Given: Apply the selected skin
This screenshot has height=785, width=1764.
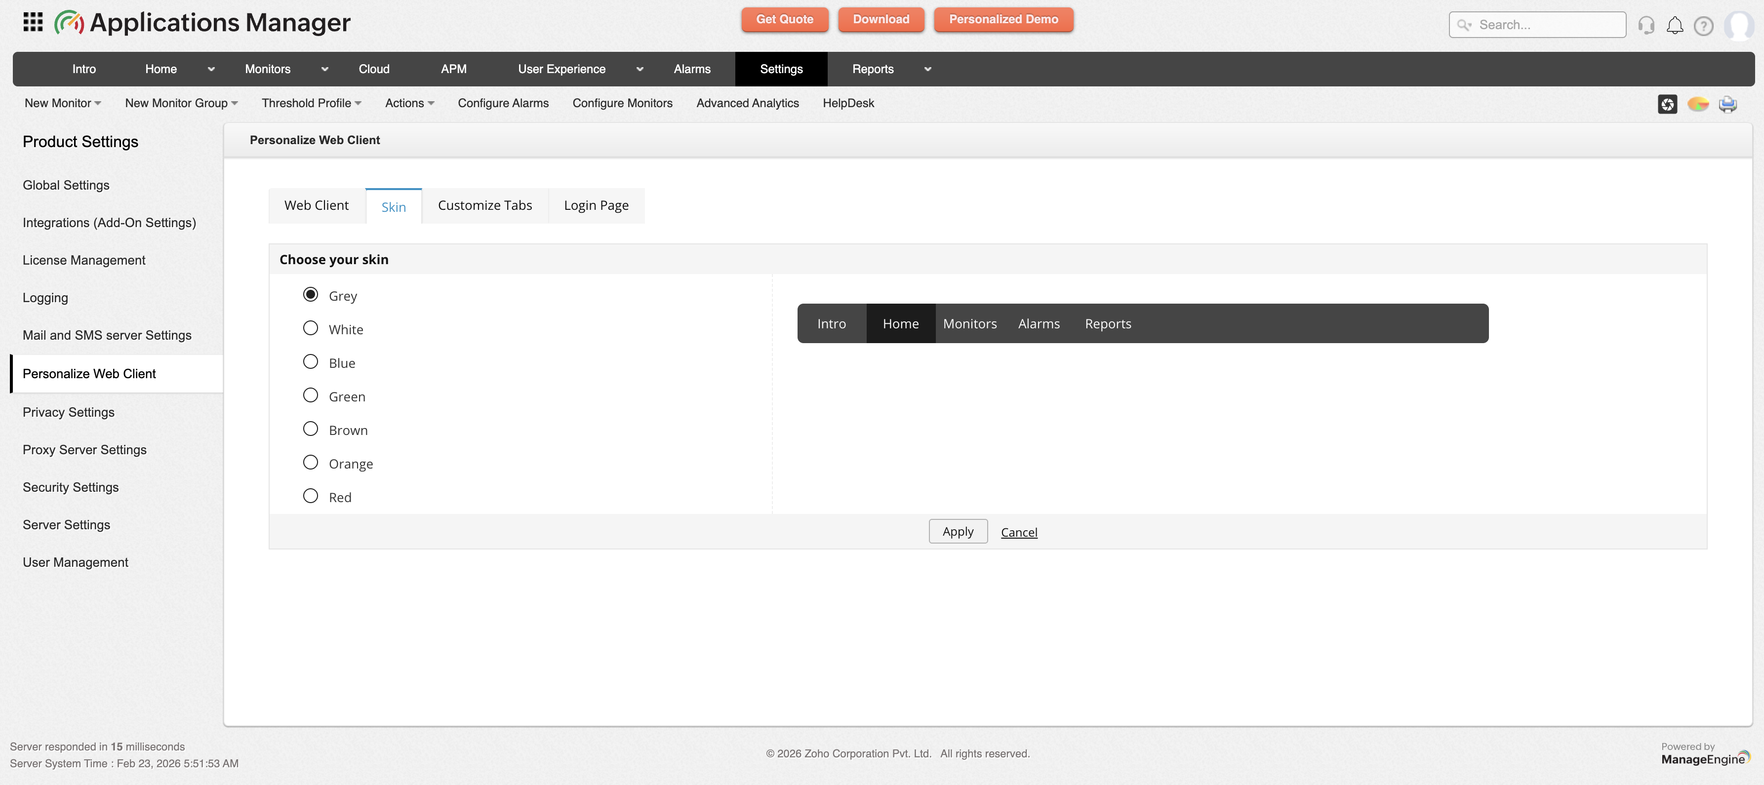Looking at the screenshot, I should pos(958,531).
